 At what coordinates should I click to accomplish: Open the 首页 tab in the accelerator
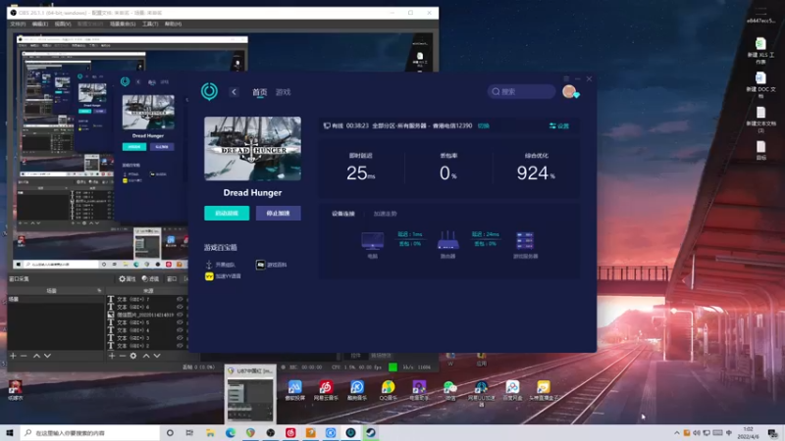259,92
